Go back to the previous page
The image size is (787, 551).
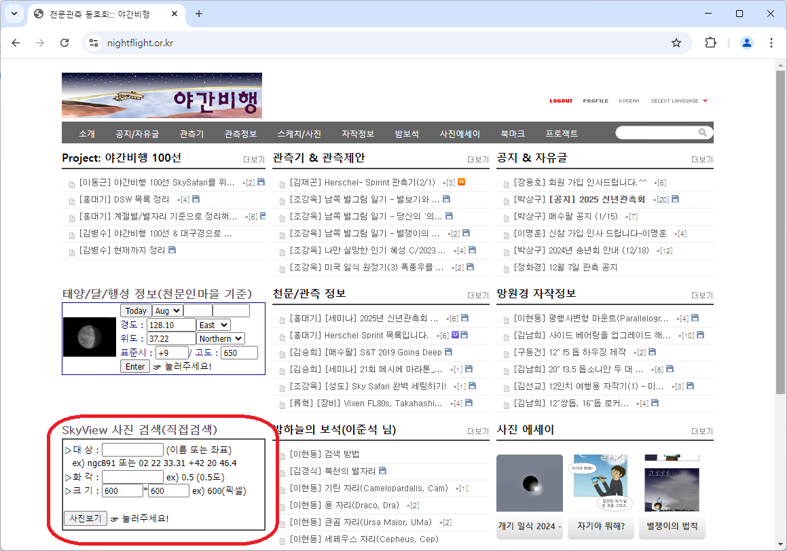click(16, 43)
